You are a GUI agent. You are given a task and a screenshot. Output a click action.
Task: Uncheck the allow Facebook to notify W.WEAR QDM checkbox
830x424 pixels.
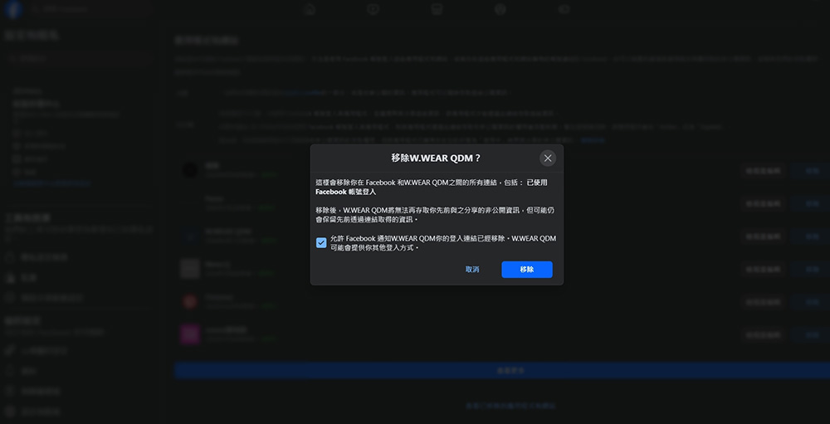(x=321, y=243)
